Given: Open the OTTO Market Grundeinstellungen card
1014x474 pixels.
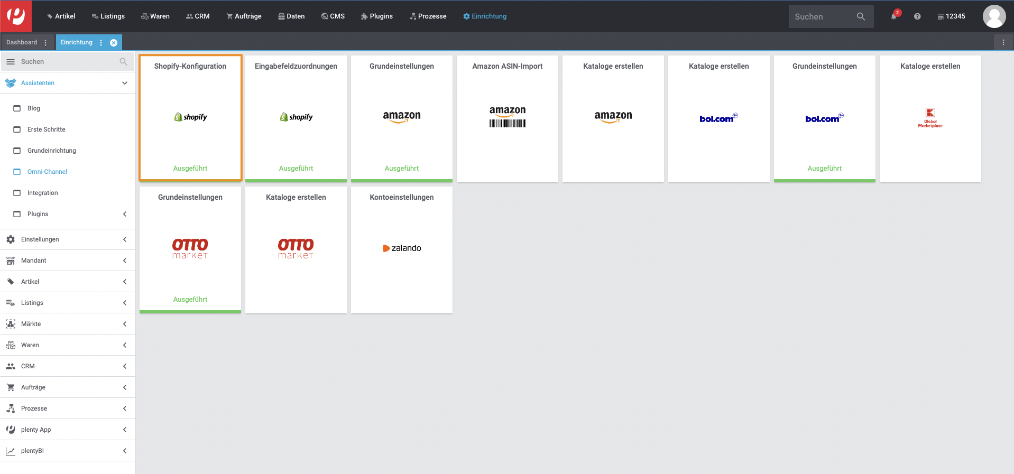Looking at the screenshot, I should click(190, 250).
